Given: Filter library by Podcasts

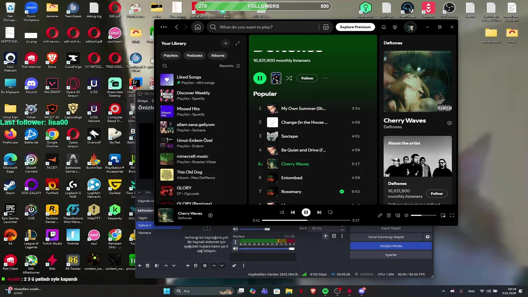Looking at the screenshot, I should (x=195, y=55).
